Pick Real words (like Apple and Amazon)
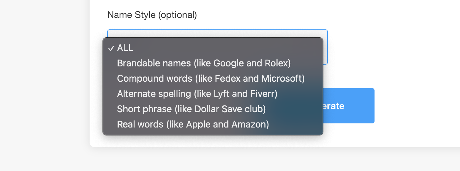The image size is (460, 171). coord(193,125)
